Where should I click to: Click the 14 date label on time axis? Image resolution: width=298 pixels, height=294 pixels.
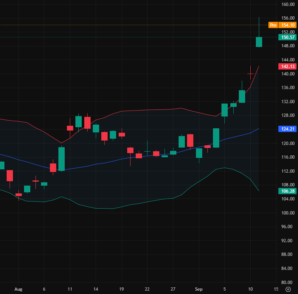tap(96, 289)
